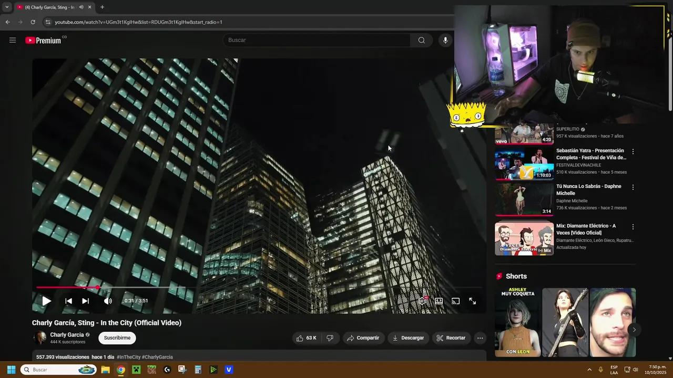The height and width of the screenshot is (378, 673).
Task: Toggle theater mode in the player
Action: [x=439, y=301]
